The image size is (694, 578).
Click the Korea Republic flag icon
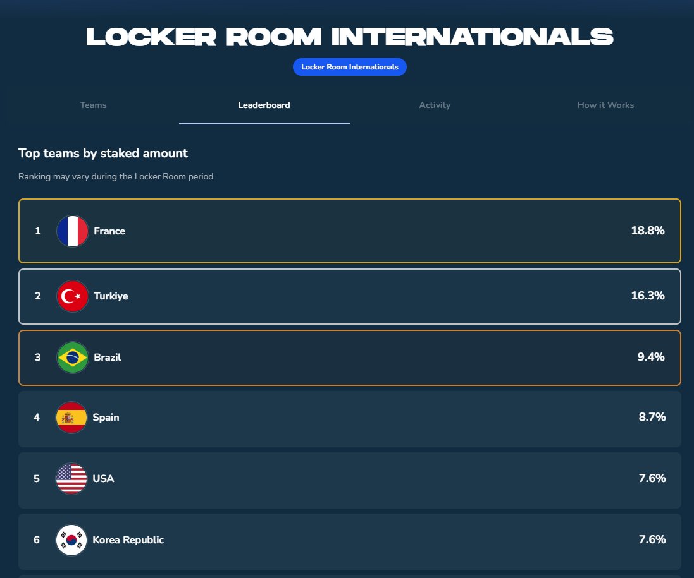click(71, 540)
